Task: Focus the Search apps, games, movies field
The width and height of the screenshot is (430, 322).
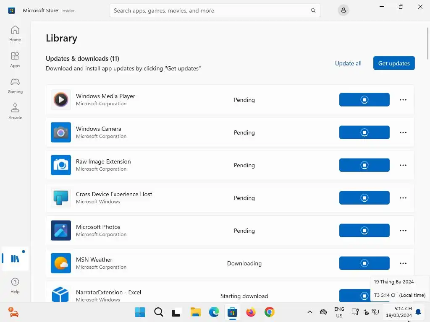Action: click(x=215, y=10)
